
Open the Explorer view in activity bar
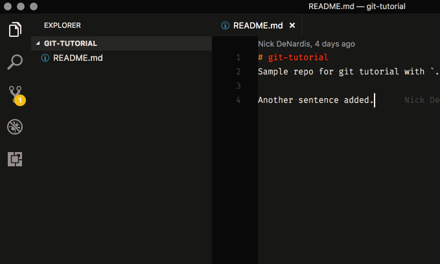click(x=15, y=29)
